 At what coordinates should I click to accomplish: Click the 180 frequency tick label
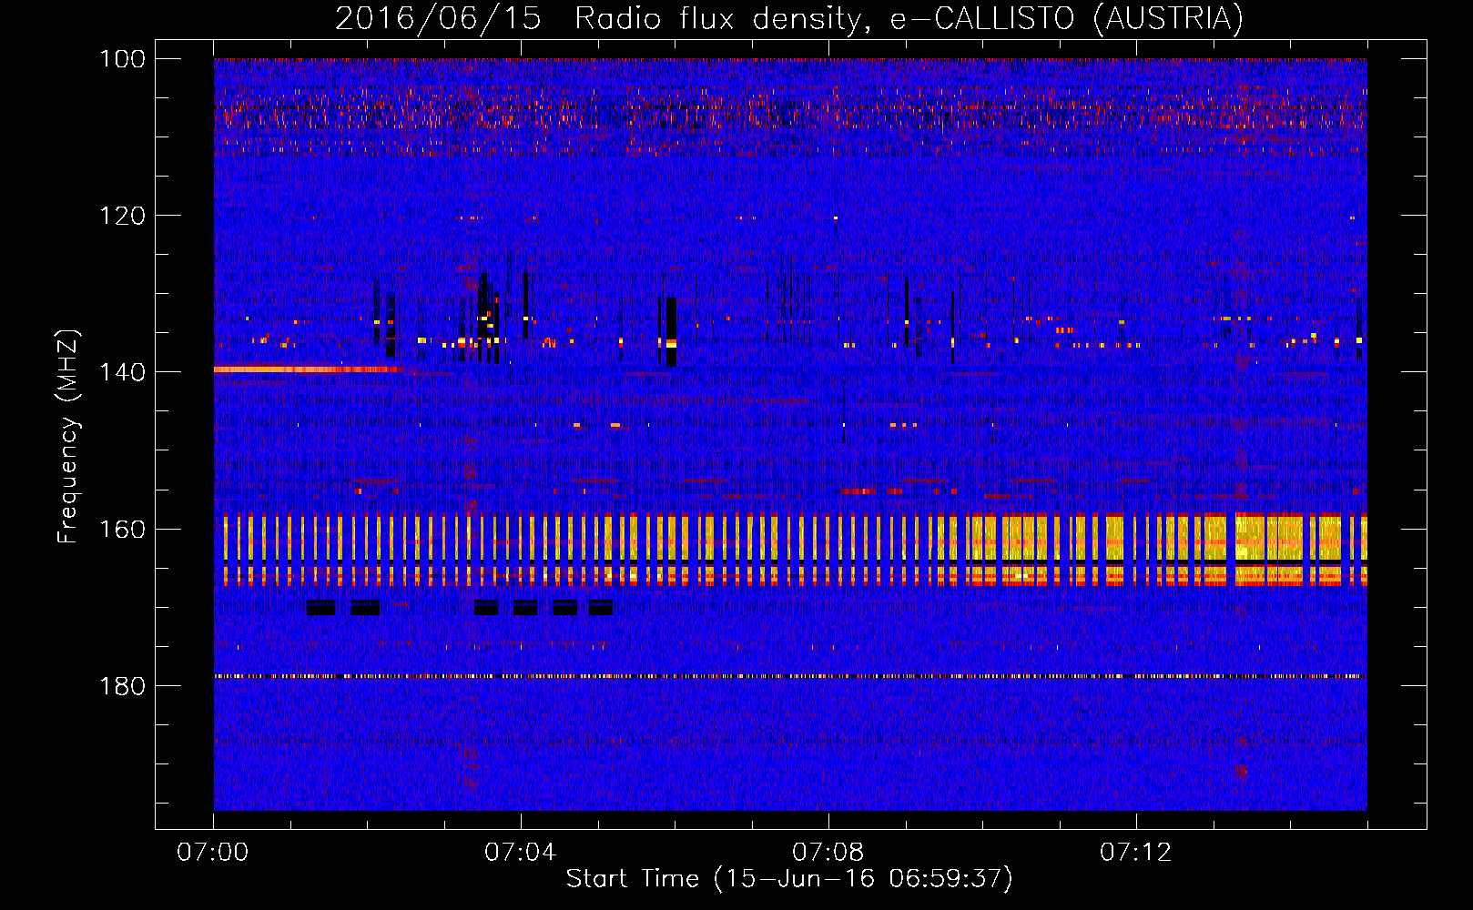pos(123,685)
